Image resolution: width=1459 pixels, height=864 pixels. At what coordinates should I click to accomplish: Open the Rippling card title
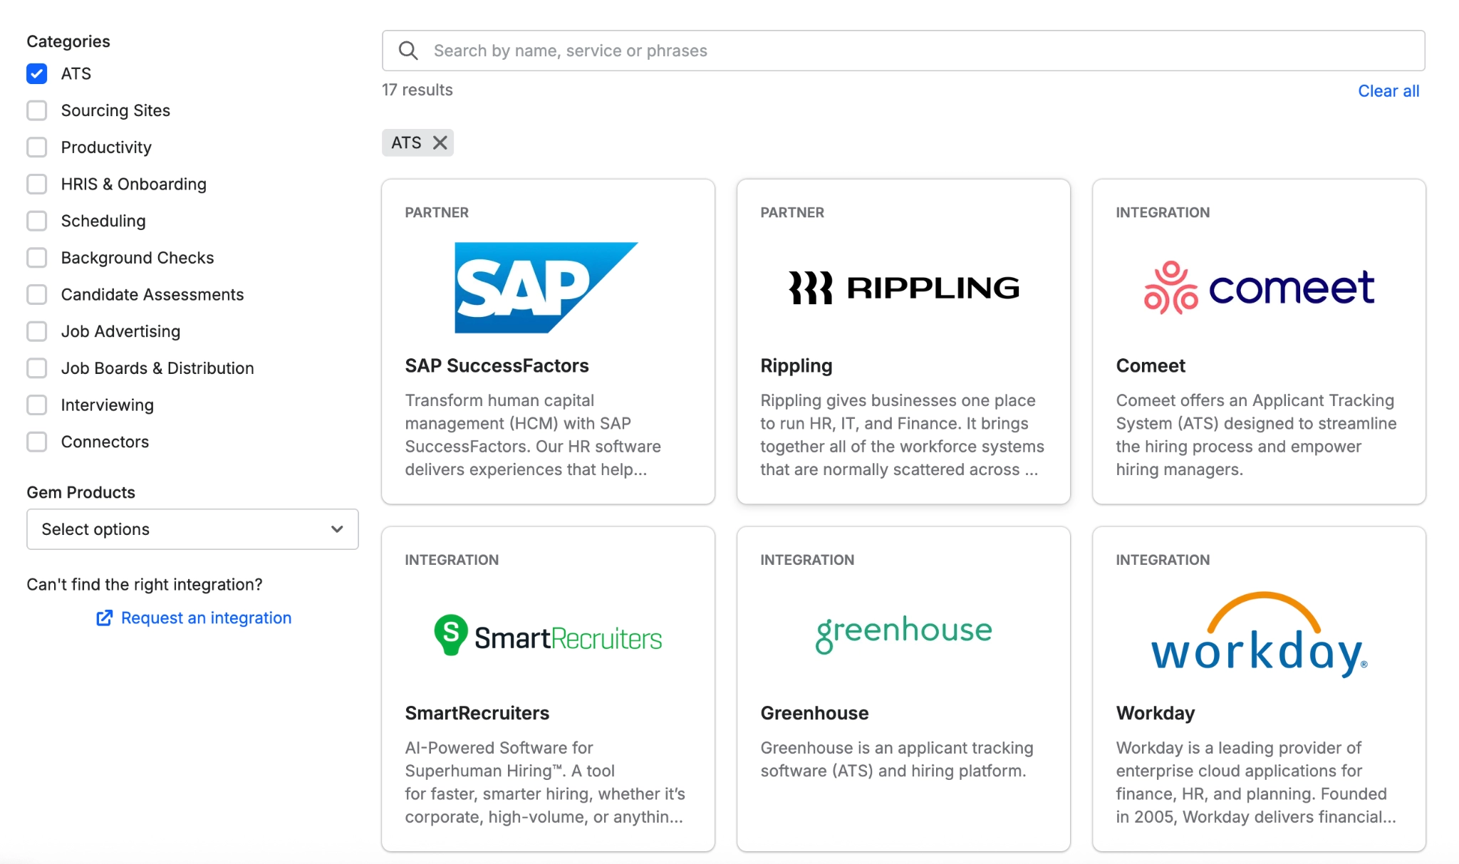tap(796, 365)
